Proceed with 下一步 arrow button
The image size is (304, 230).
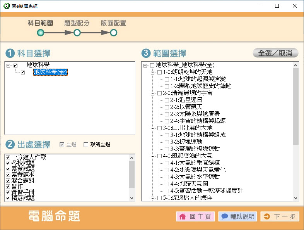(280, 216)
